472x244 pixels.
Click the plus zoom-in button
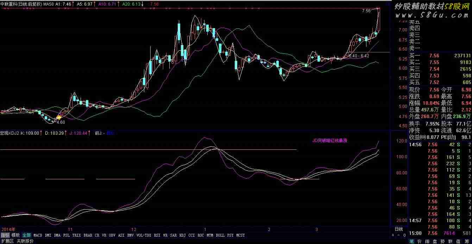pos(393,235)
